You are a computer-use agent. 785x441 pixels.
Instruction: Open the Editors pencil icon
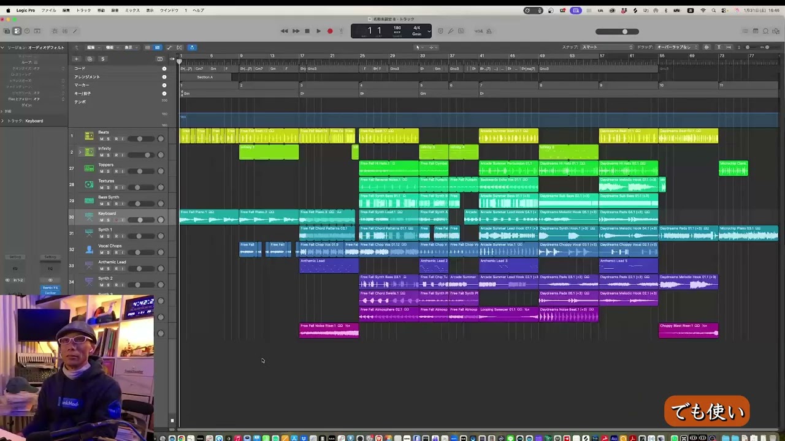pyautogui.click(x=75, y=31)
